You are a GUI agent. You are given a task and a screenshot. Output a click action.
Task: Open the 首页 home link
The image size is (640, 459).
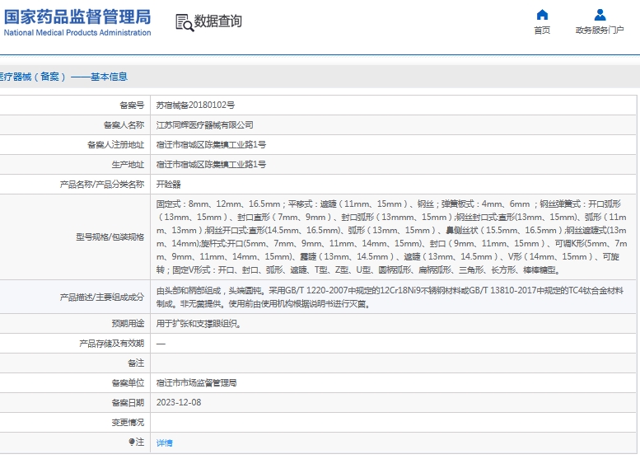point(542,30)
